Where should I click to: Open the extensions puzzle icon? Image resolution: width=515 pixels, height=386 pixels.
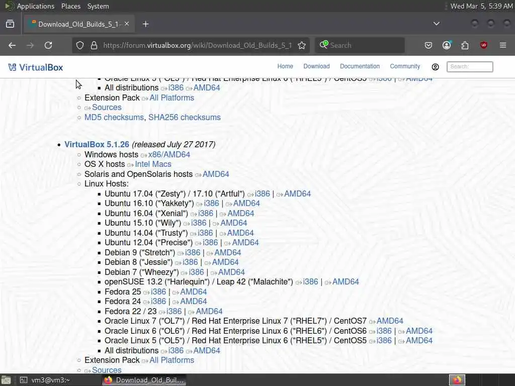click(x=465, y=45)
